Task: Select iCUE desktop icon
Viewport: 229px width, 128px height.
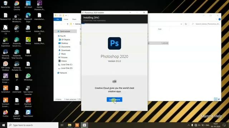Action: pos(17,28)
